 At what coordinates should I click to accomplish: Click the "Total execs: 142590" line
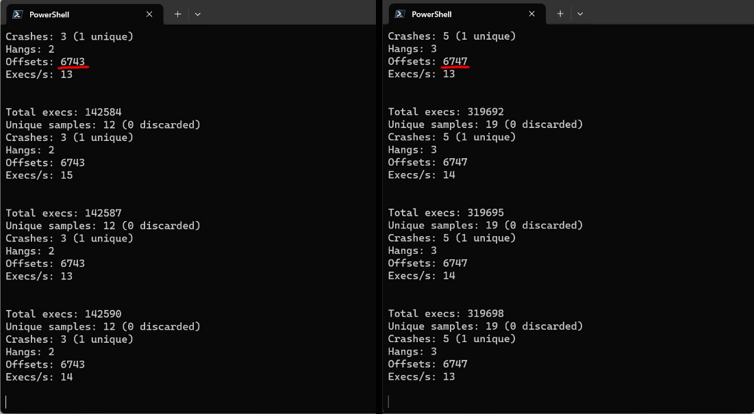63,314
